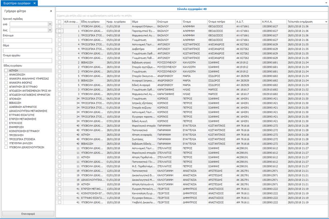Check the ΕΝΗΜΕΡΩΣΗ filter
This screenshot has width=329, height=219.
6,127
